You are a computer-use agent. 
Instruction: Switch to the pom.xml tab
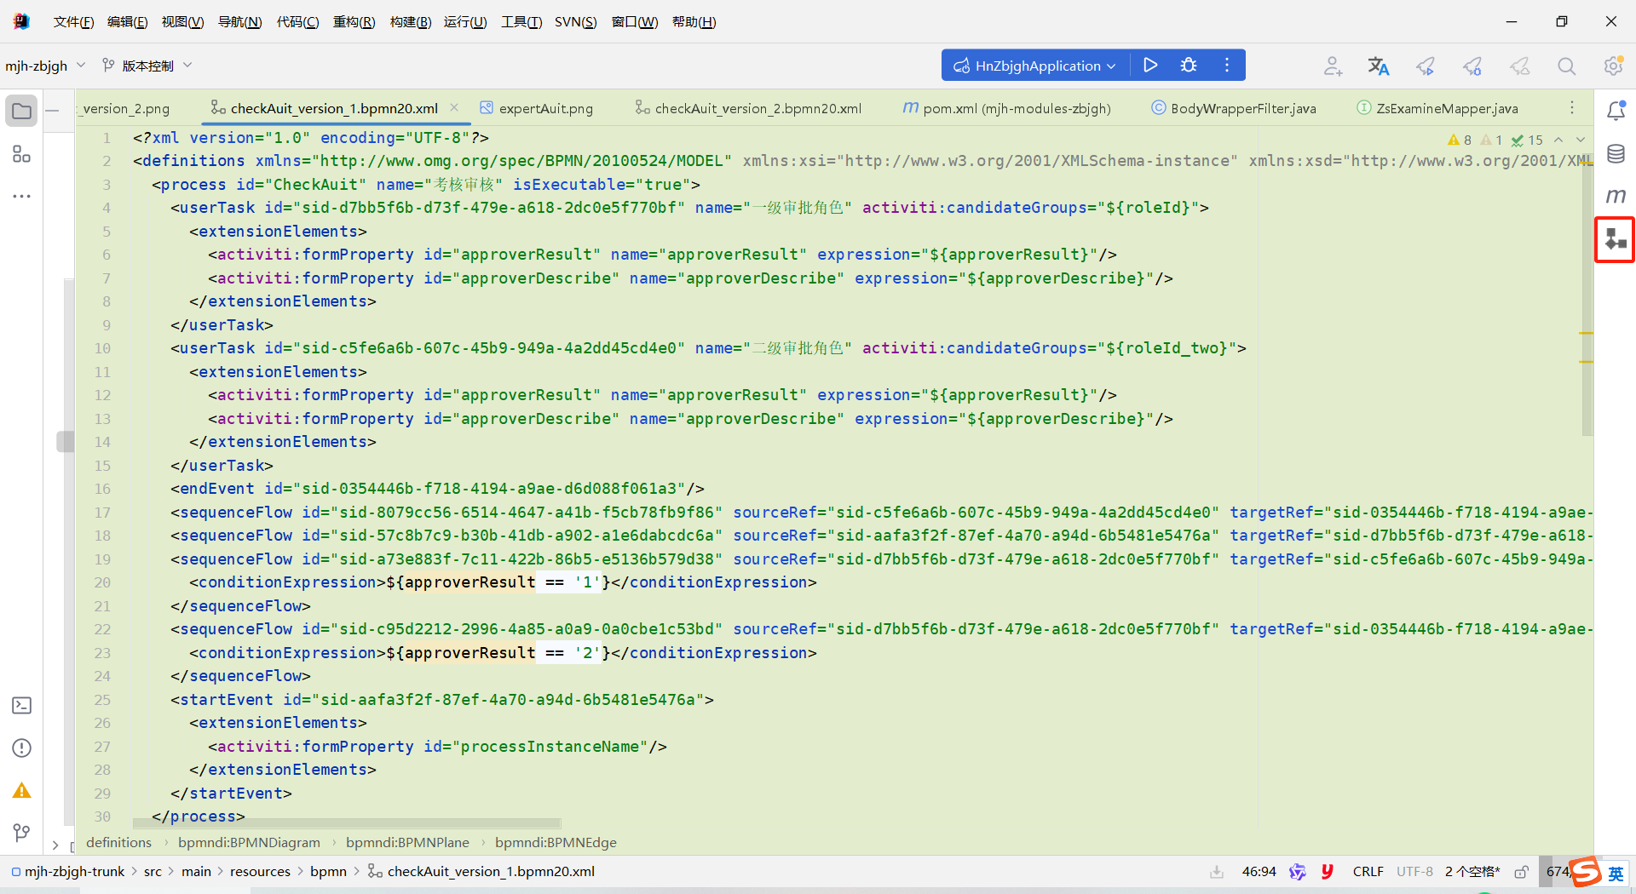tap(1005, 108)
